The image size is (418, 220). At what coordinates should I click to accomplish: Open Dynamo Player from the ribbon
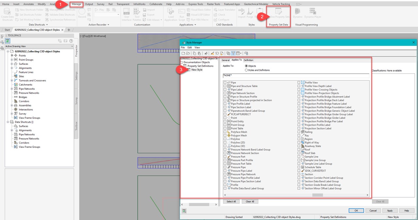[313, 13]
